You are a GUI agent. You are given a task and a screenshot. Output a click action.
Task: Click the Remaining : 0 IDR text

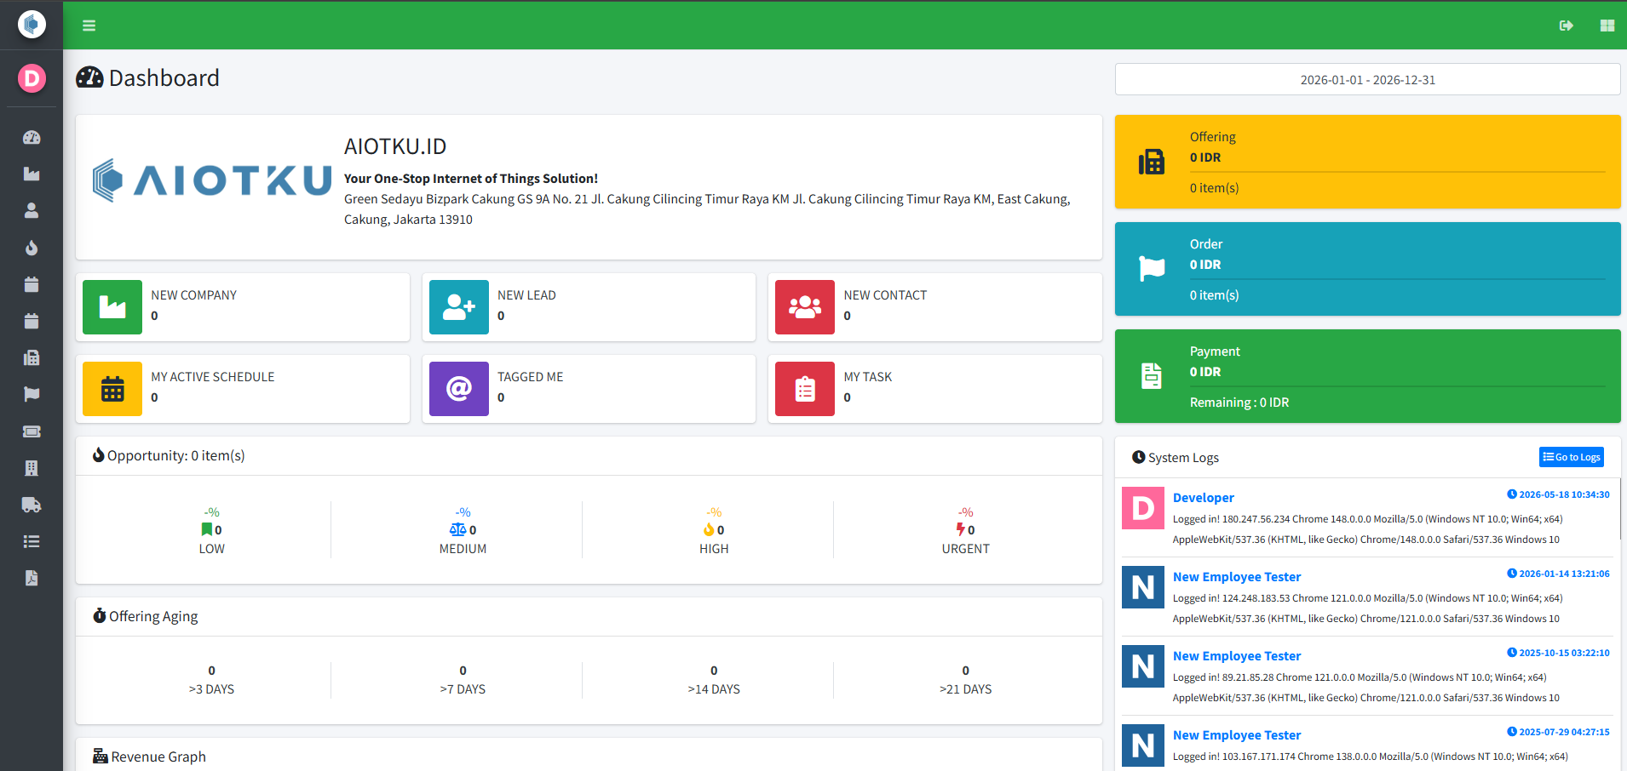coord(1239,403)
